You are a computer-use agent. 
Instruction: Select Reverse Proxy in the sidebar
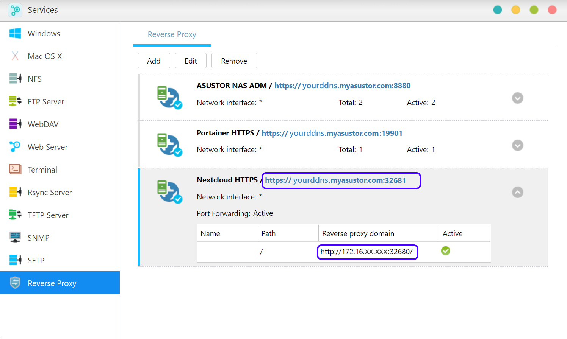[x=60, y=283]
